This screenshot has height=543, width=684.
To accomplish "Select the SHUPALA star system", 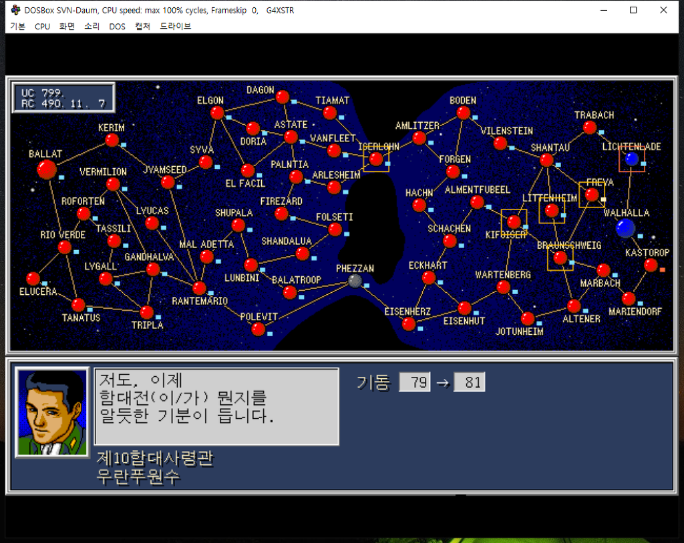I will click(x=238, y=225).
